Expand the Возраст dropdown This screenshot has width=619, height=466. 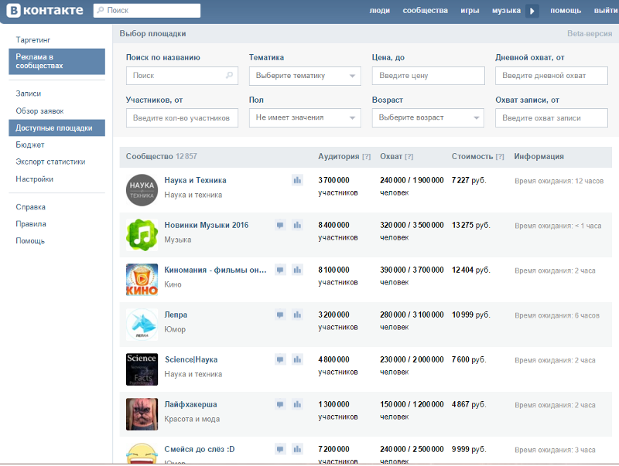428,117
